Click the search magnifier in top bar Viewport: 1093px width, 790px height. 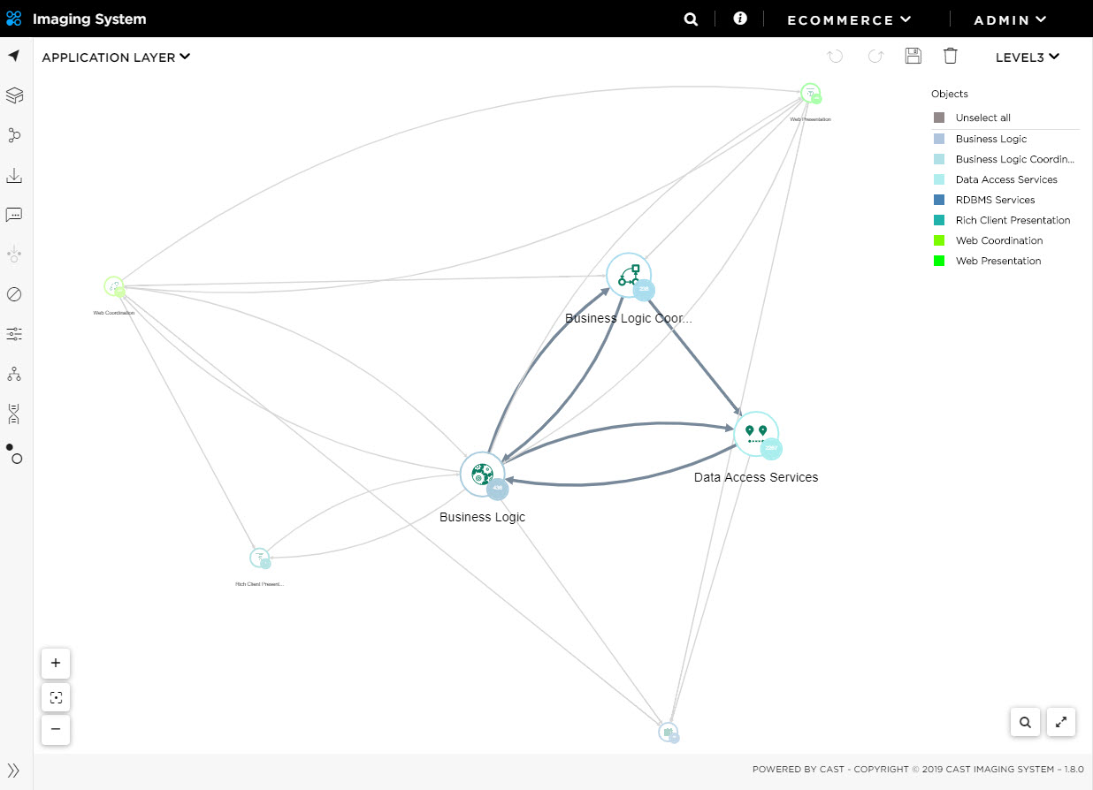point(691,19)
